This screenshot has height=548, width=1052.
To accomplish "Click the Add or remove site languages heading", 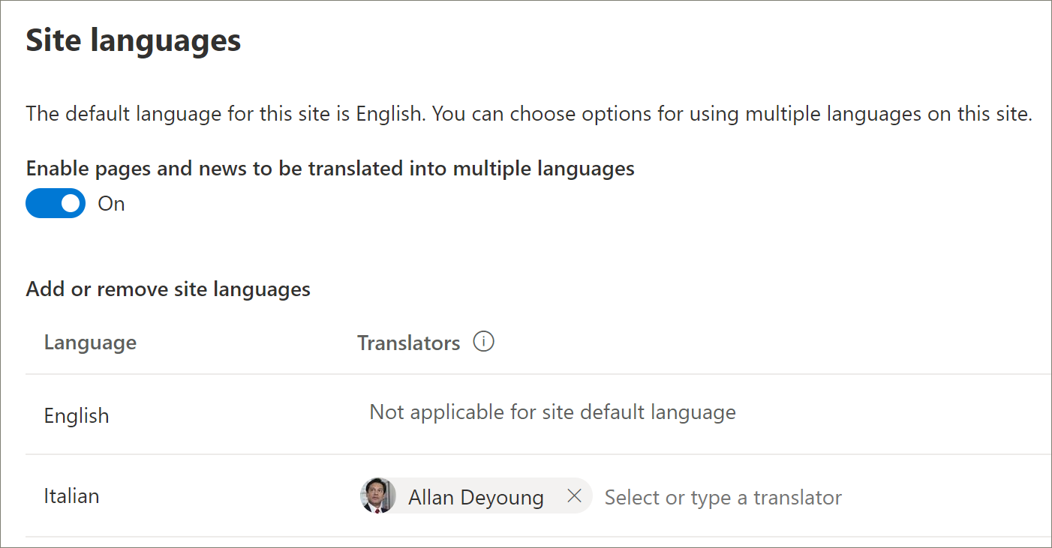I will point(168,289).
